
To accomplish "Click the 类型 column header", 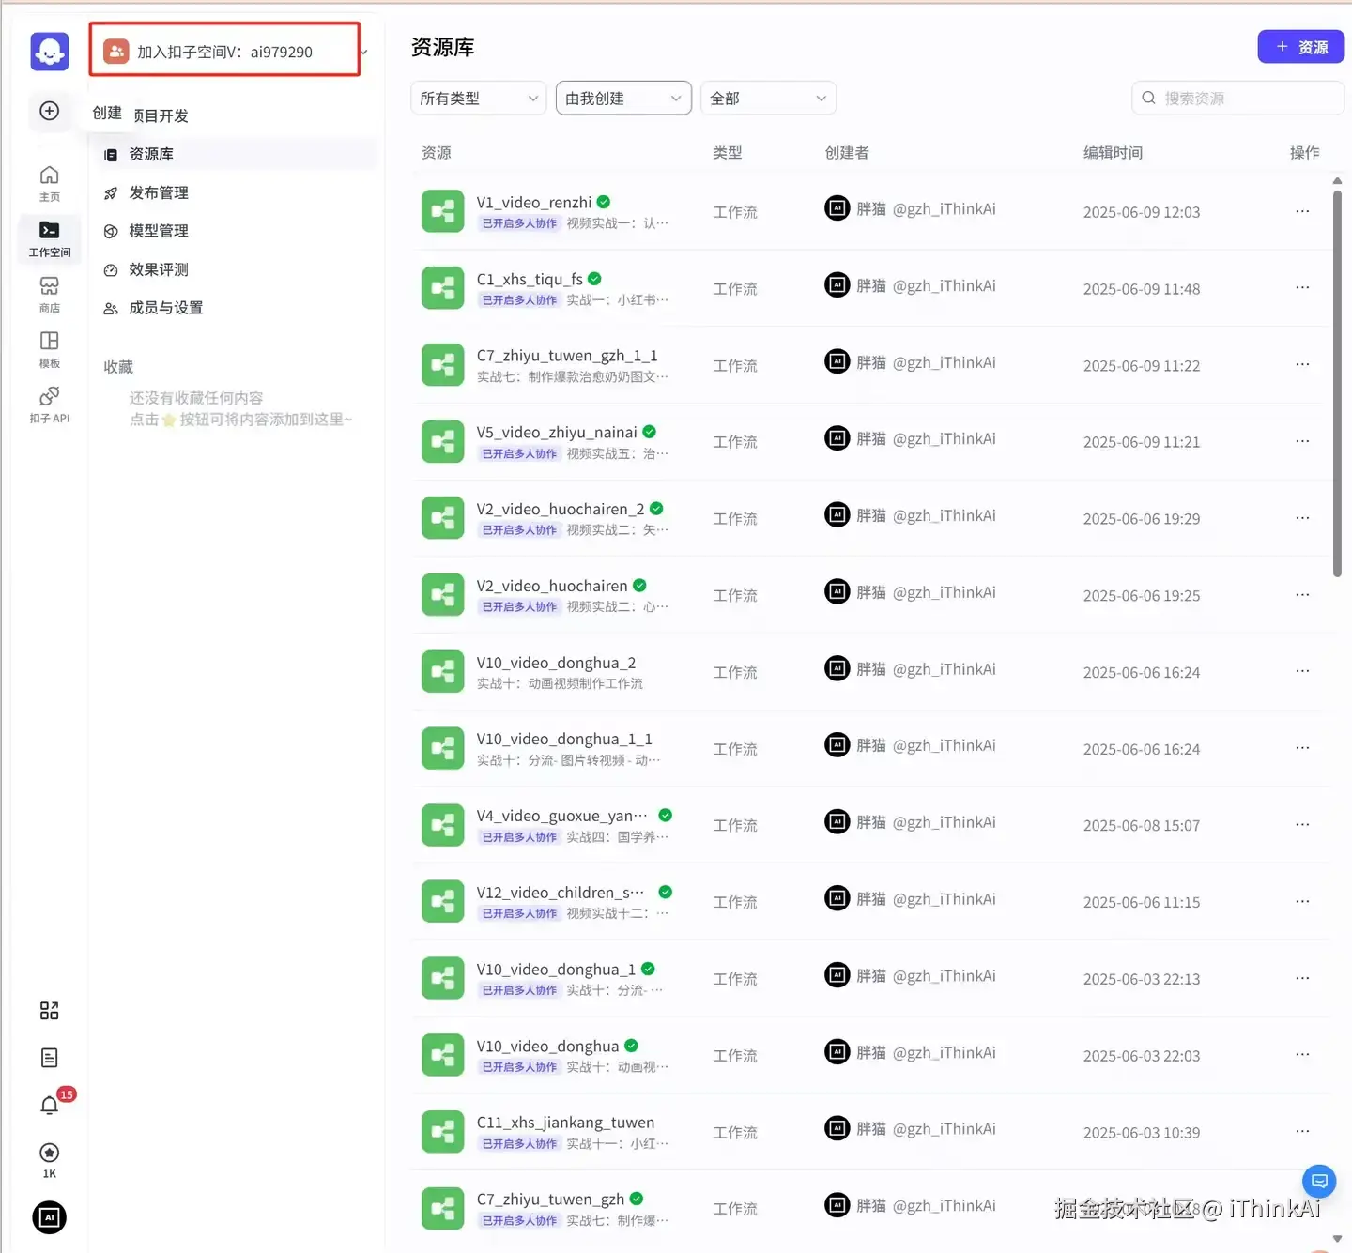I will click(x=728, y=152).
